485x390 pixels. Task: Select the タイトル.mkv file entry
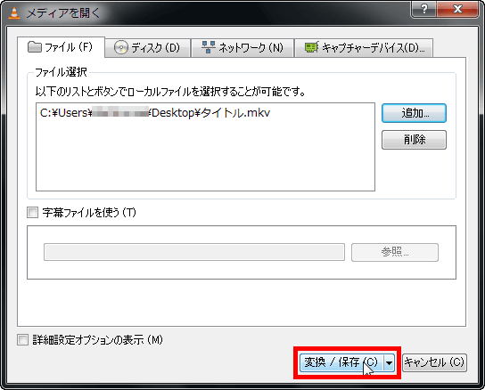[x=155, y=113]
